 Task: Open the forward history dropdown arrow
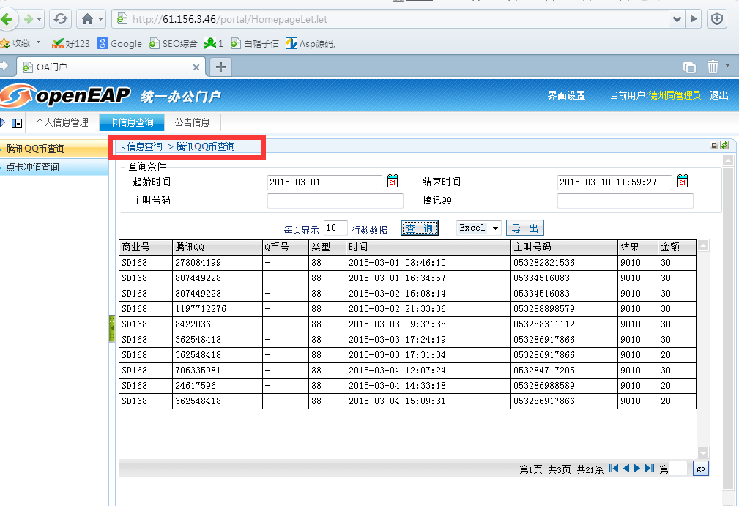pyautogui.click(x=39, y=20)
